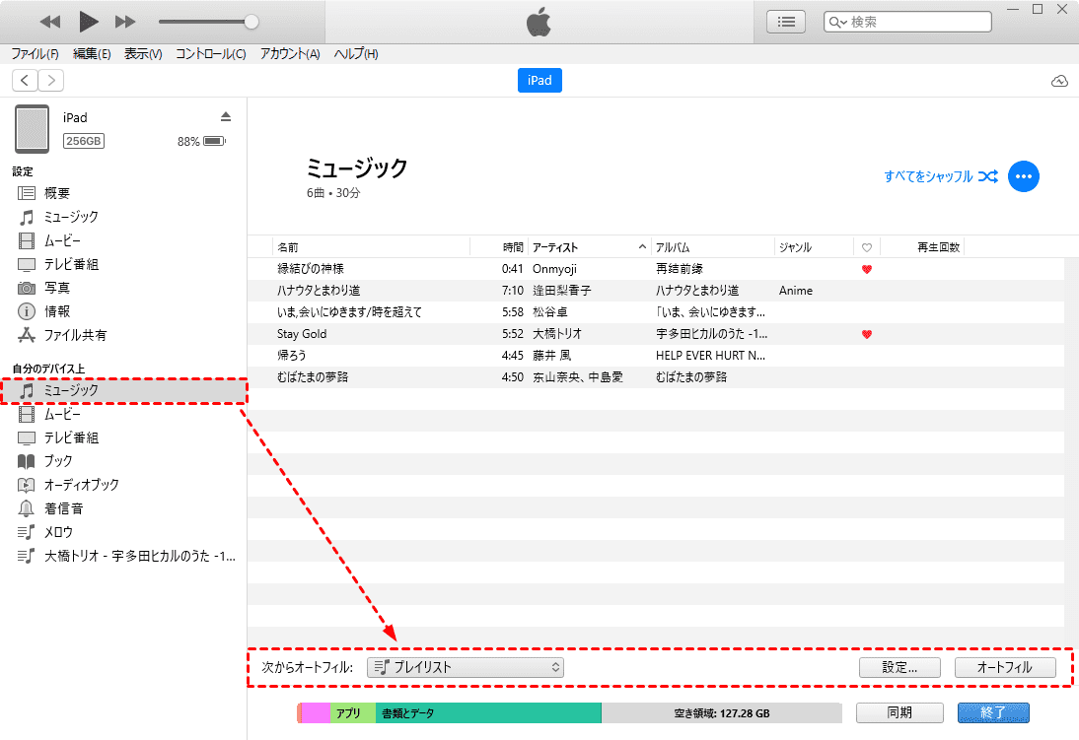
Task: Skip to the next track
Action: (x=125, y=22)
